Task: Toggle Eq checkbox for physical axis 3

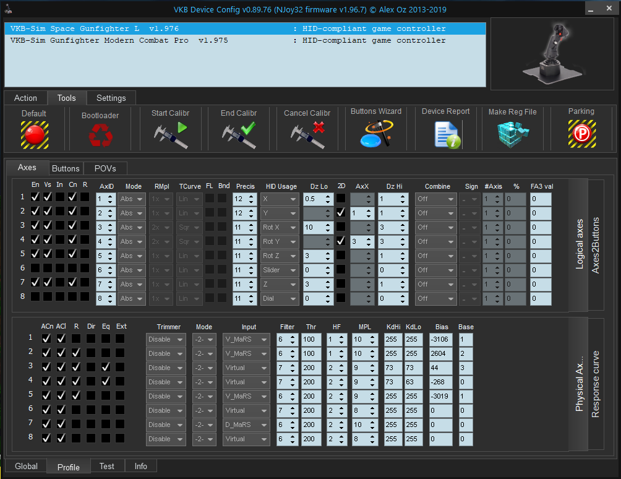Action: tap(105, 367)
